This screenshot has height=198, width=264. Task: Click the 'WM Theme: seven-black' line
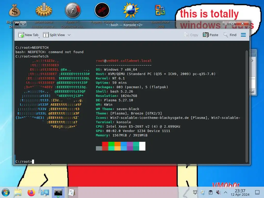point(118,109)
